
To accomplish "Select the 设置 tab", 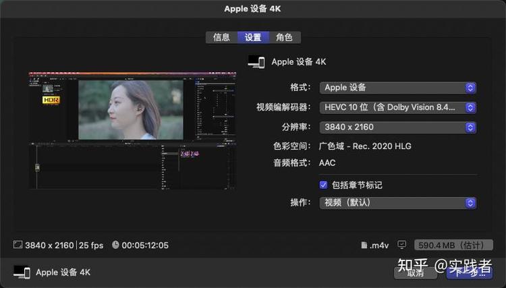I will pyautogui.click(x=253, y=37).
